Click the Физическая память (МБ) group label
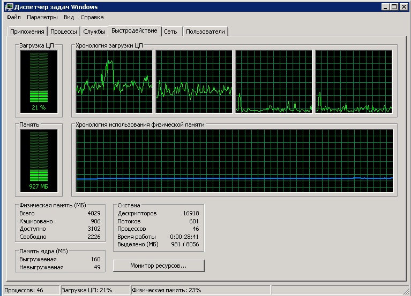This screenshot has width=411, height=296. (53, 205)
